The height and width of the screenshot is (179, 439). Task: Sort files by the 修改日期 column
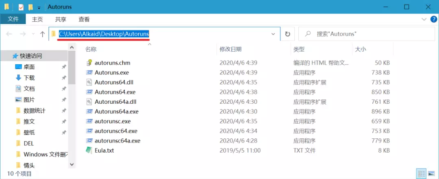[x=231, y=49]
